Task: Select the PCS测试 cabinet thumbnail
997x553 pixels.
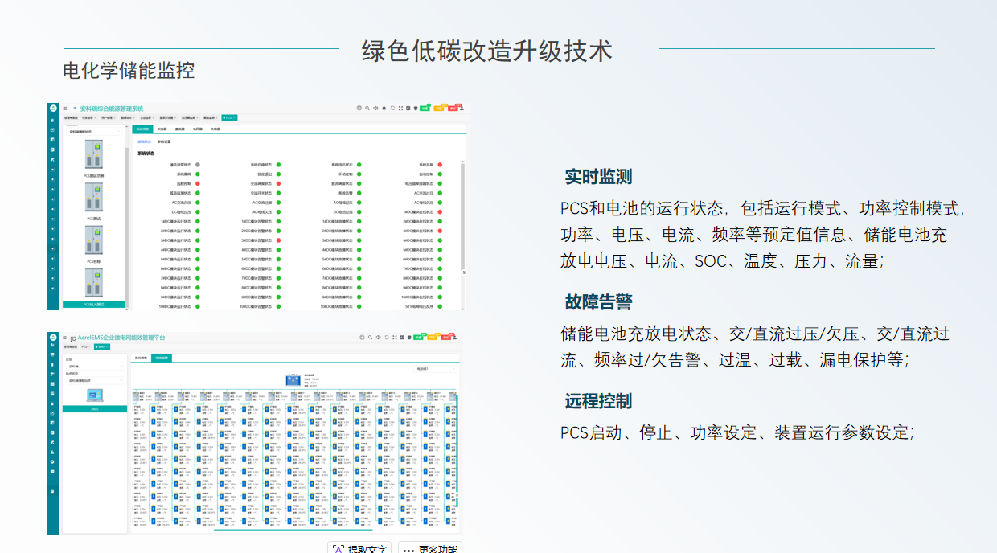Action: pos(94,199)
